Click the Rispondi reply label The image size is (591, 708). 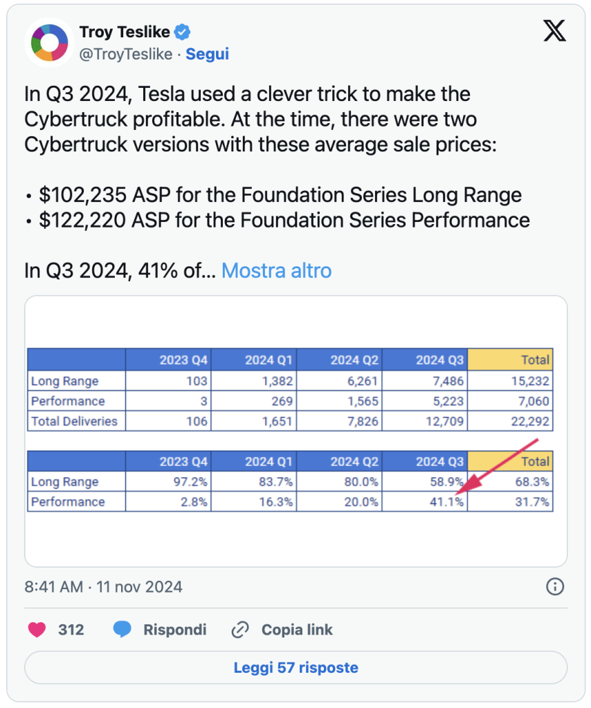[175, 629]
